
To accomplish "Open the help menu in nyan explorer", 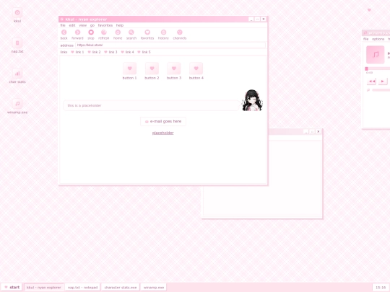I will point(120,25).
